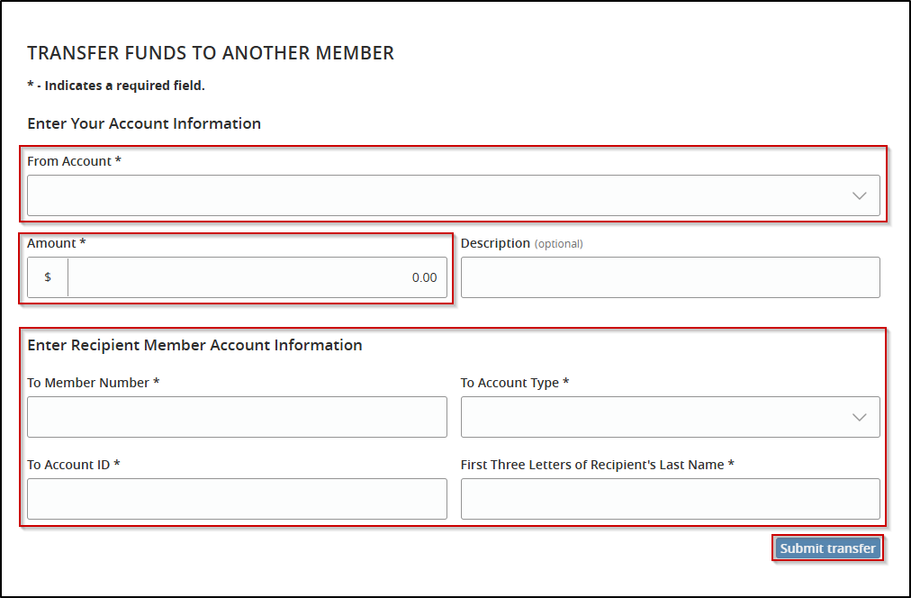This screenshot has height=598, width=911.
Task: Click the To Member Number field
Action: 237,417
